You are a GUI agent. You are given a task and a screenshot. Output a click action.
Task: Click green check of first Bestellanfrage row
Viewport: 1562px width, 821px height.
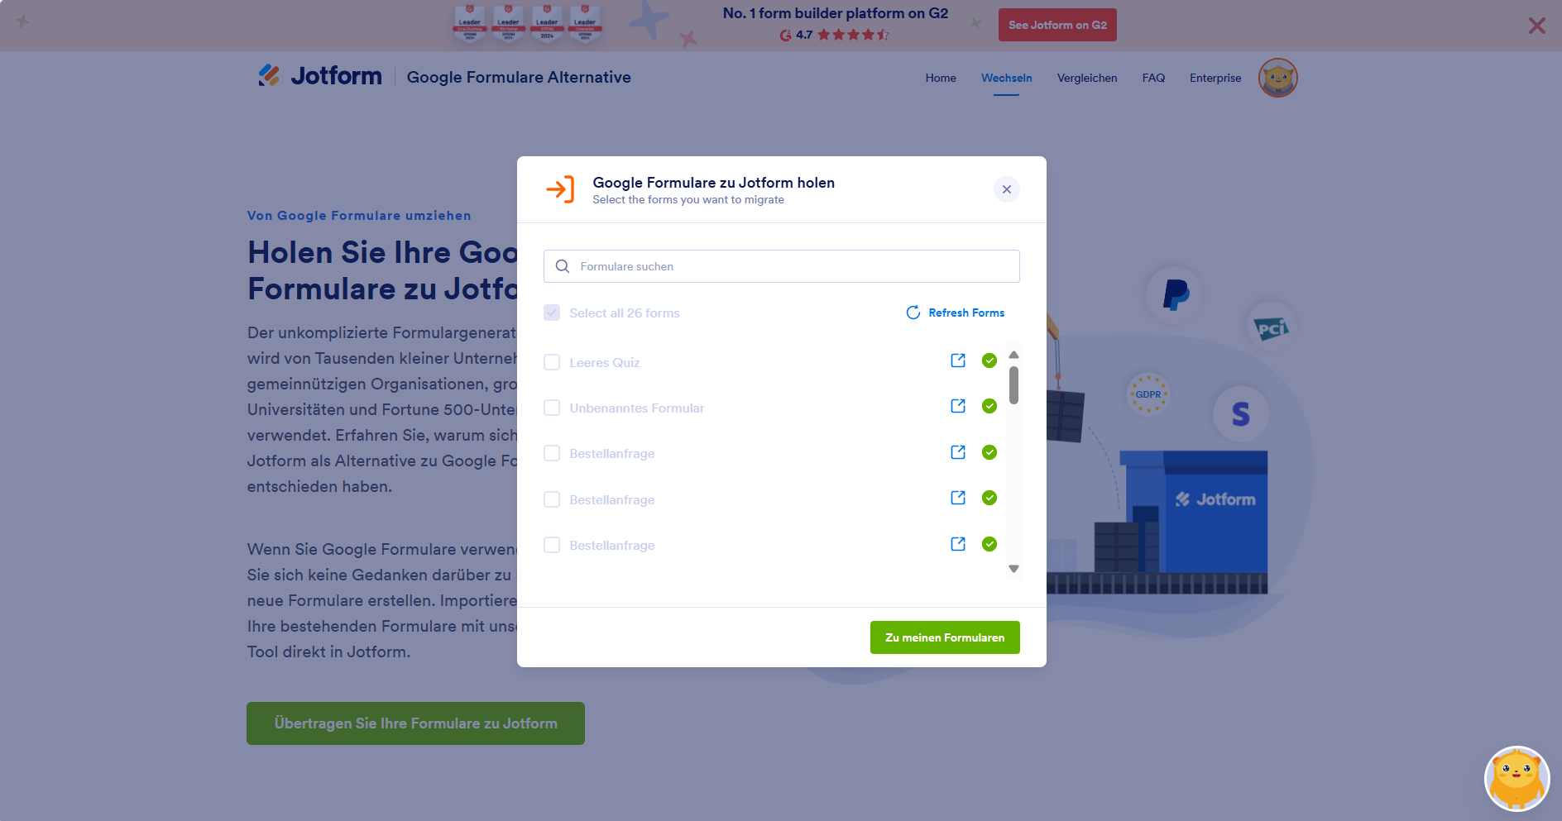(x=989, y=452)
